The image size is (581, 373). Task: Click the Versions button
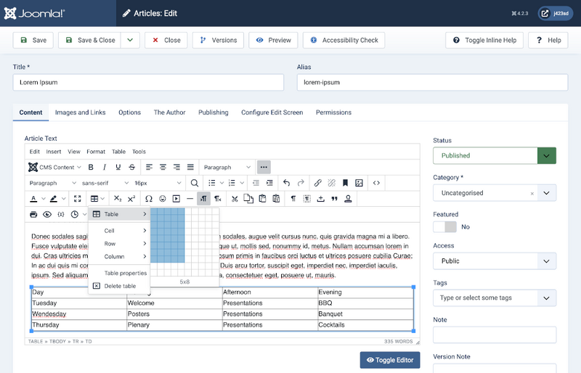click(x=218, y=40)
